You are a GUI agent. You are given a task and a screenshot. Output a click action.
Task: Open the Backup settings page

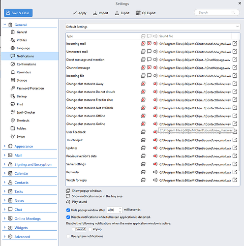pos(22,96)
